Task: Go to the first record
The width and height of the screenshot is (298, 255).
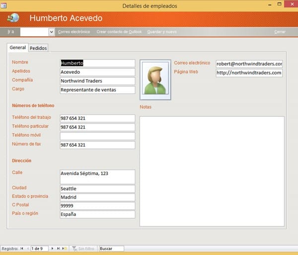Action: pos(22,248)
